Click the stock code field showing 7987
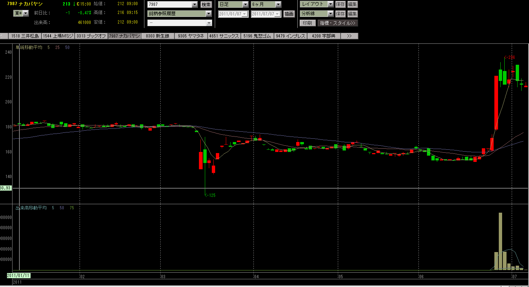This screenshot has height=287, width=529. tap(169, 5)
